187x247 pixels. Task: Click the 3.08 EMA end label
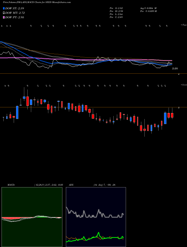coord(175,69)
